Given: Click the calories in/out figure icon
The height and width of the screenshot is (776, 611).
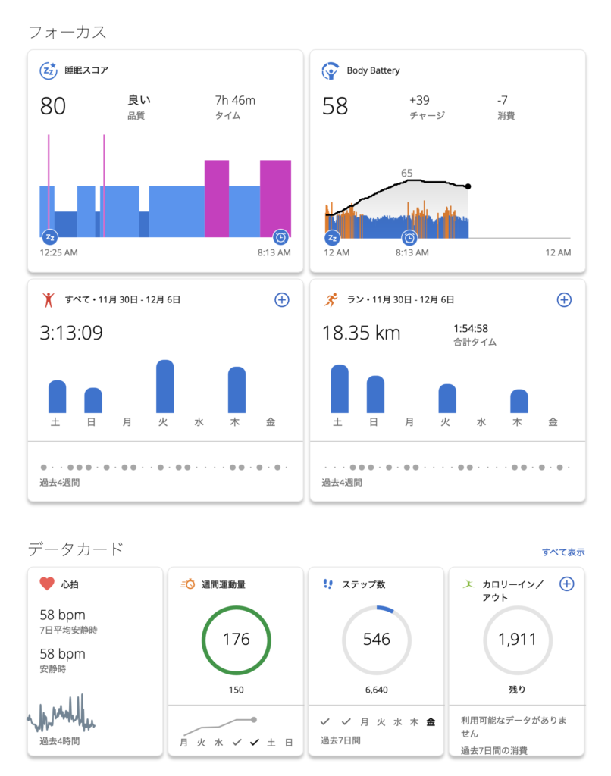Looking at the screenshot, I should (468, 584).
